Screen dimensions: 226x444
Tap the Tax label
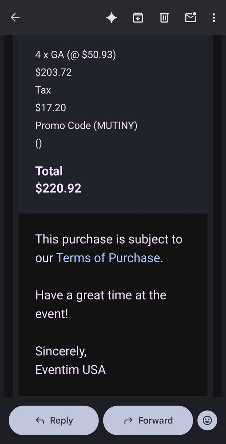[43, 90]
